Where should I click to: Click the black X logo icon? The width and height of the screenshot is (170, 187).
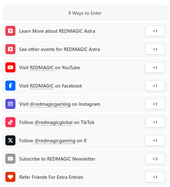10,140
